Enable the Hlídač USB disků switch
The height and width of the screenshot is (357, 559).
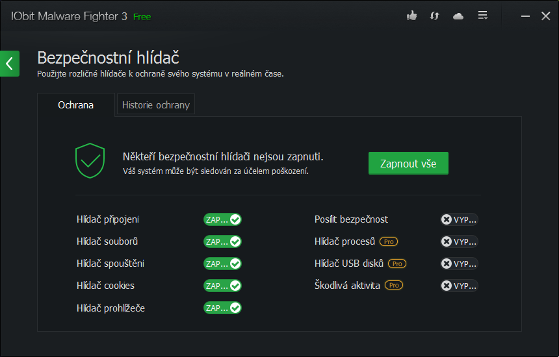[459, 264]
